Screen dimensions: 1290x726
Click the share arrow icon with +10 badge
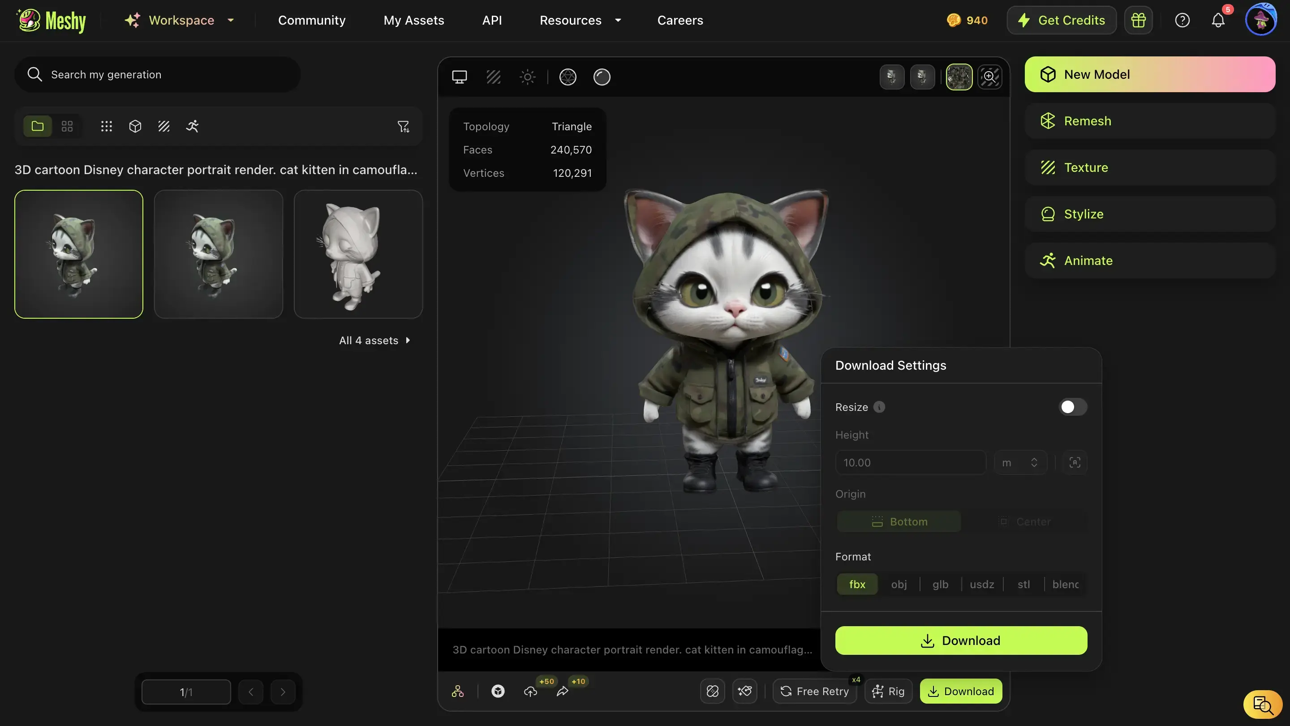click(563, 692)
